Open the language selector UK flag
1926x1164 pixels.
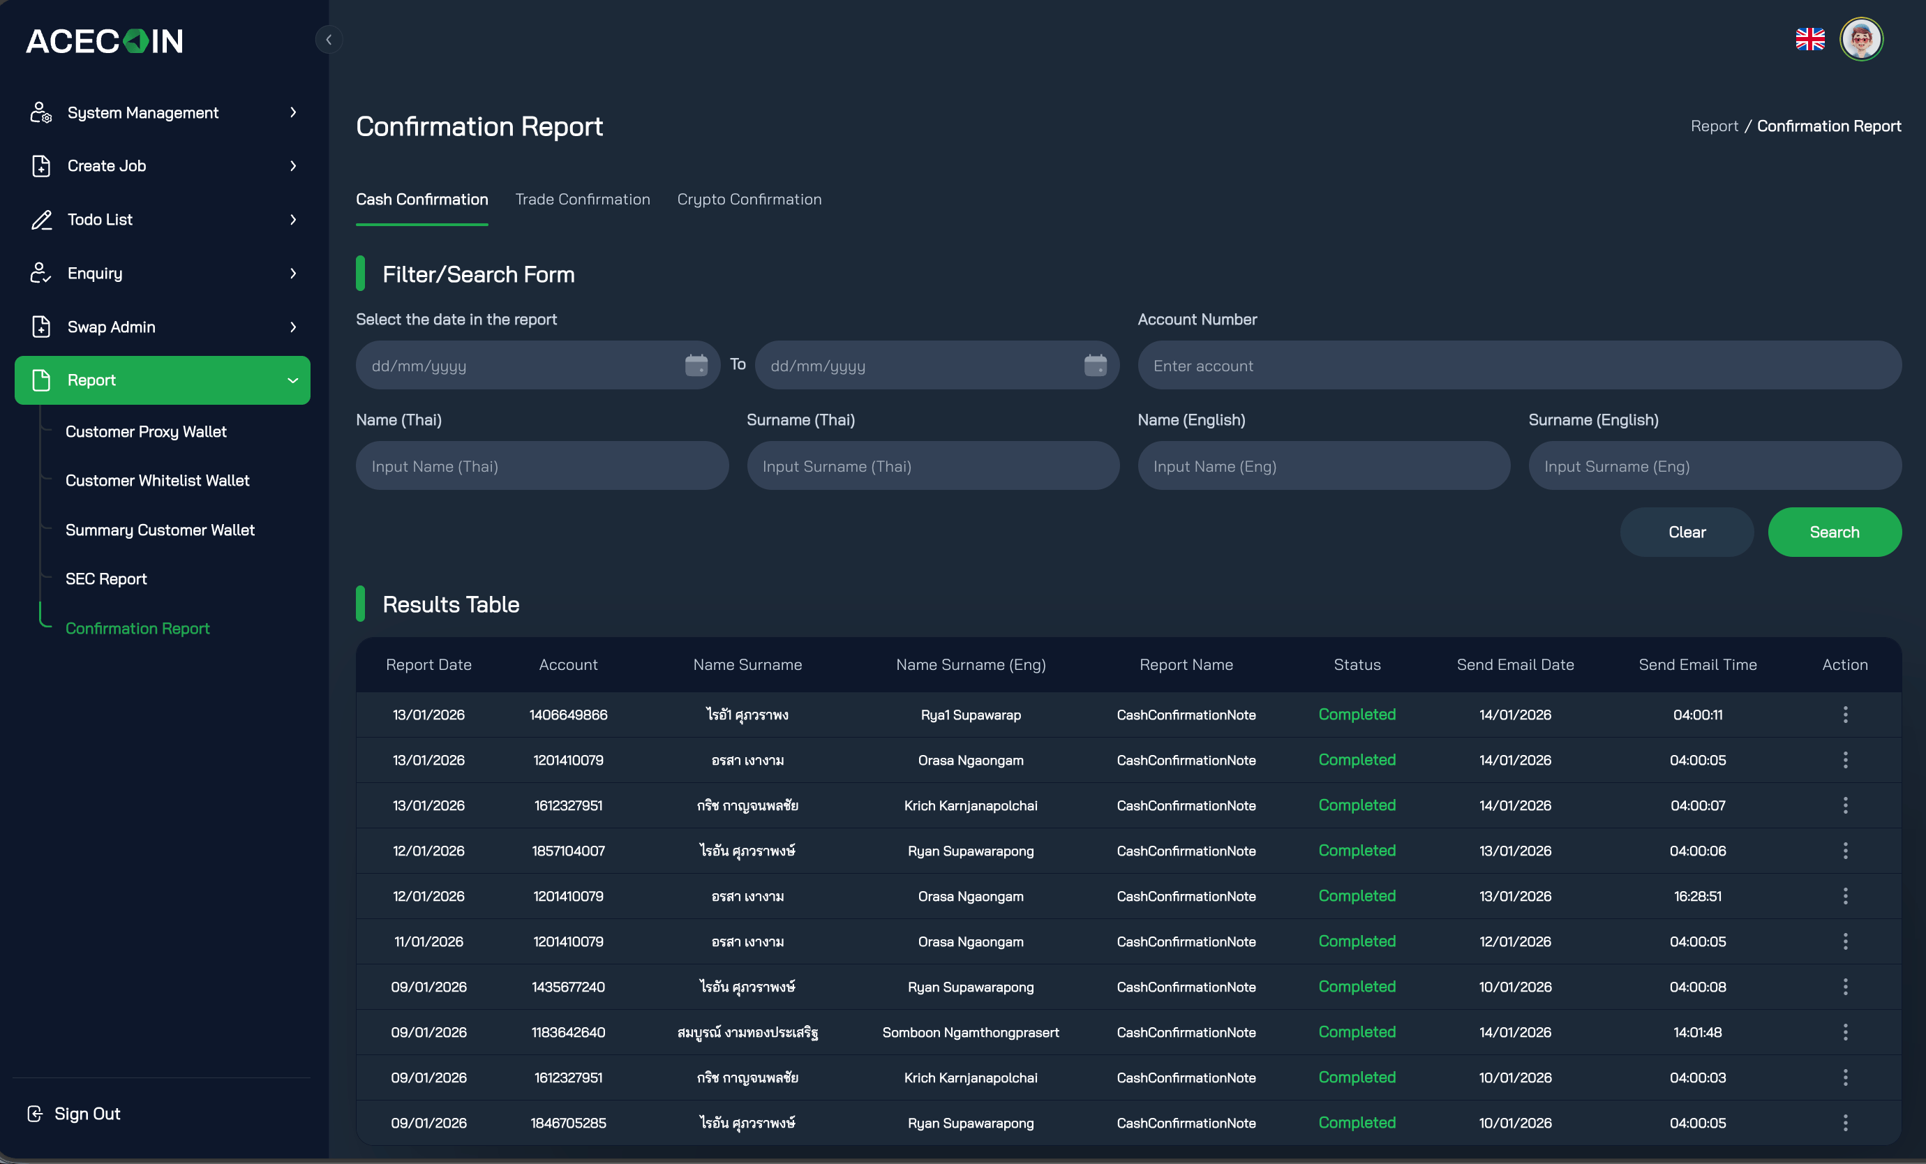pos(1809,39)
